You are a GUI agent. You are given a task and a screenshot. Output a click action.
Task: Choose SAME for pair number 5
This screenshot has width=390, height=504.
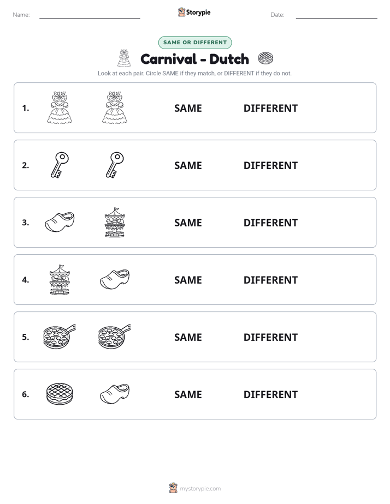point(188,337)
